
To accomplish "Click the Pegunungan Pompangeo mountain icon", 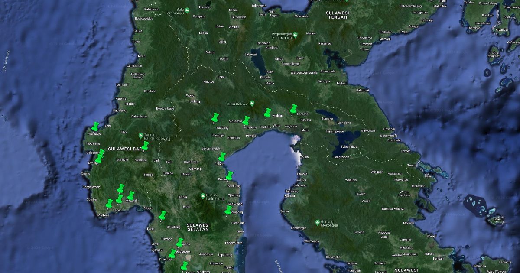I will (x=295, y=35).
